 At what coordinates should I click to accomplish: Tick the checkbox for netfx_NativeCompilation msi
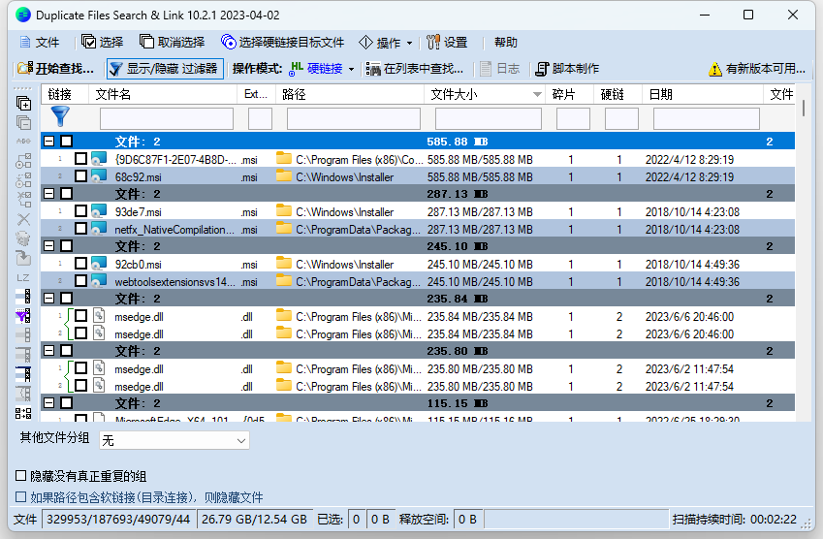(80, 229)
